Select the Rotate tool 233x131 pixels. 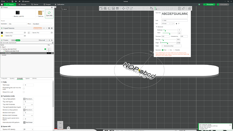click(127, 8)
